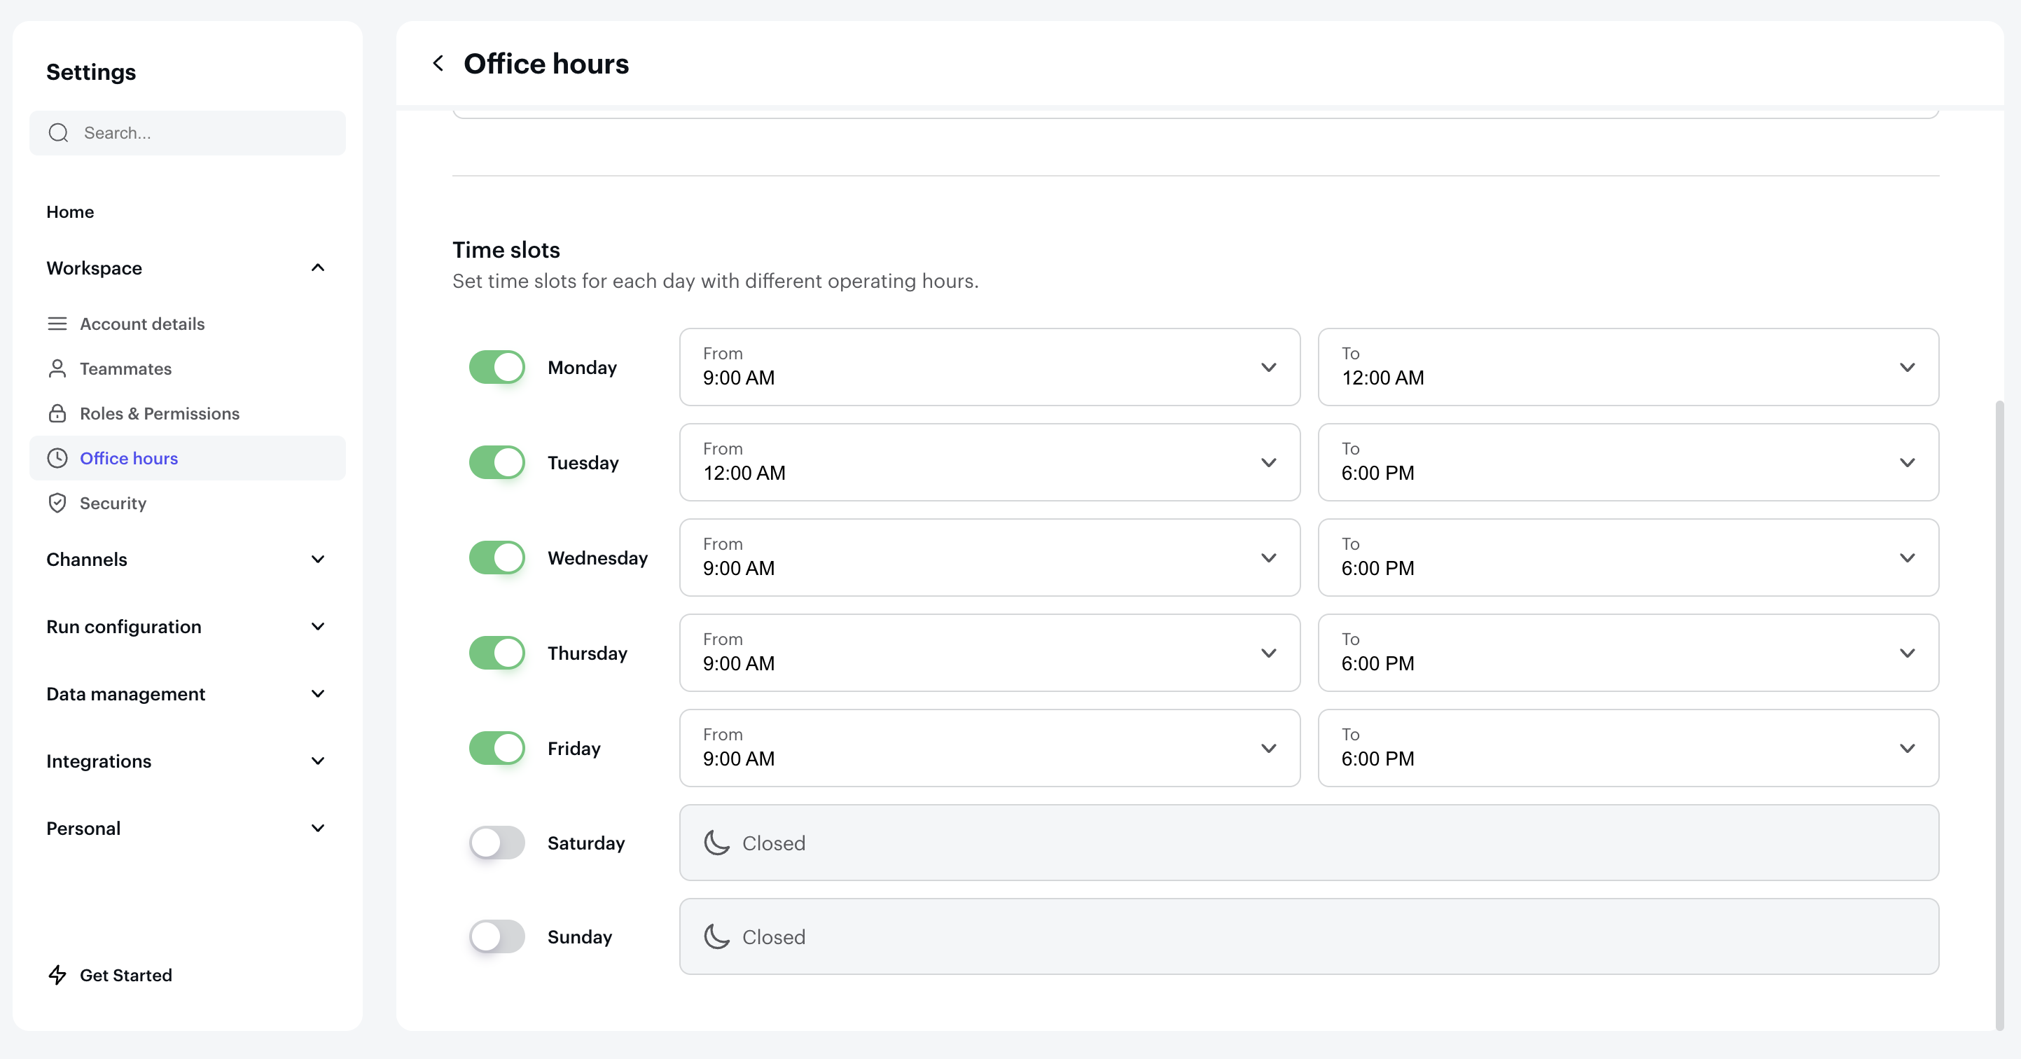This screenshot has height=1059, width=2021.
Task: Expand the Personal section
Action: pos(187,829)
